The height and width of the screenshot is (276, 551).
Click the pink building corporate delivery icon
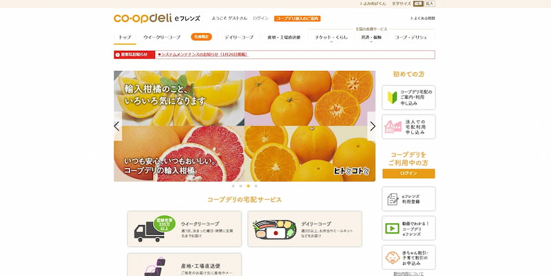tap(393, 127)
